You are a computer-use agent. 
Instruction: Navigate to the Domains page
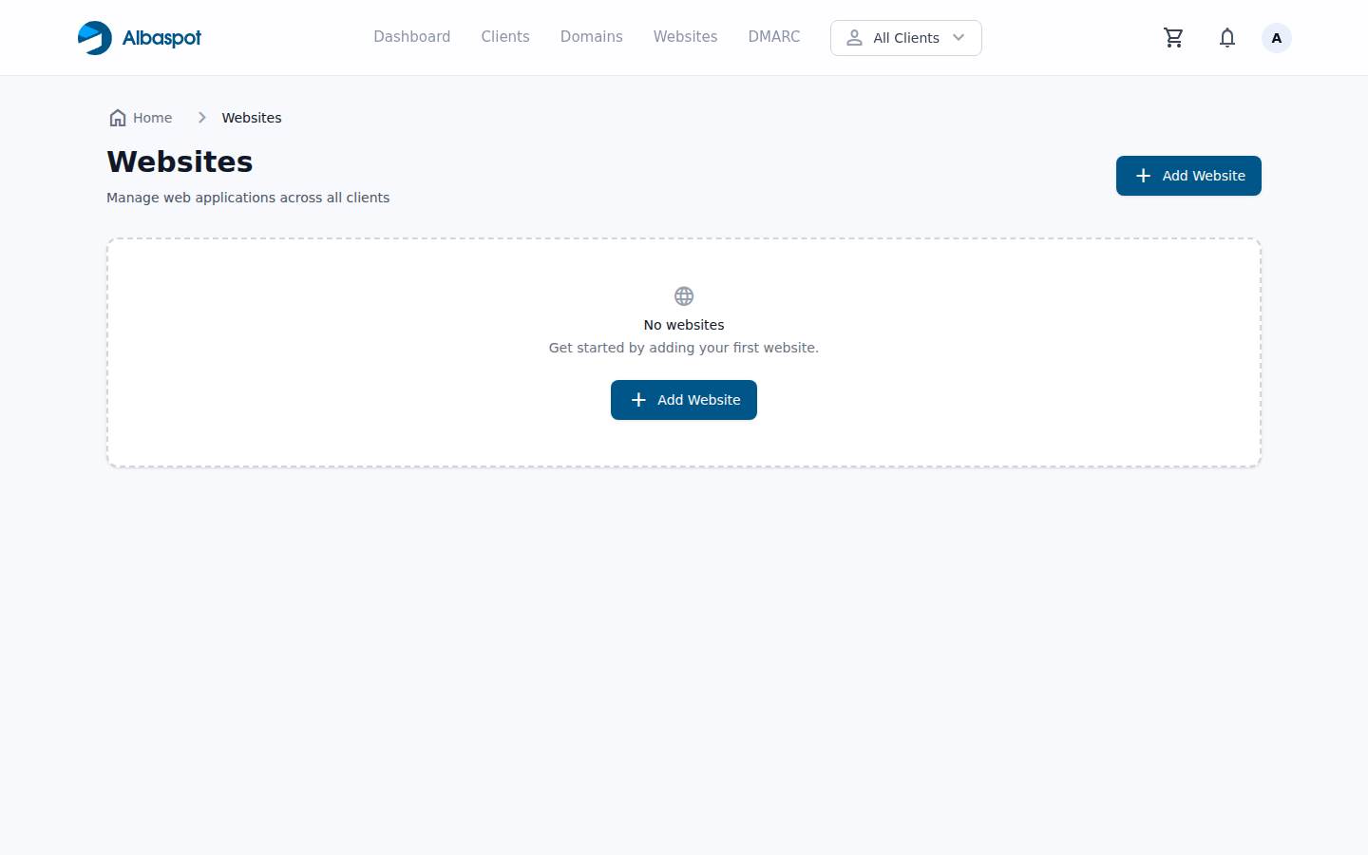(591, 37)
